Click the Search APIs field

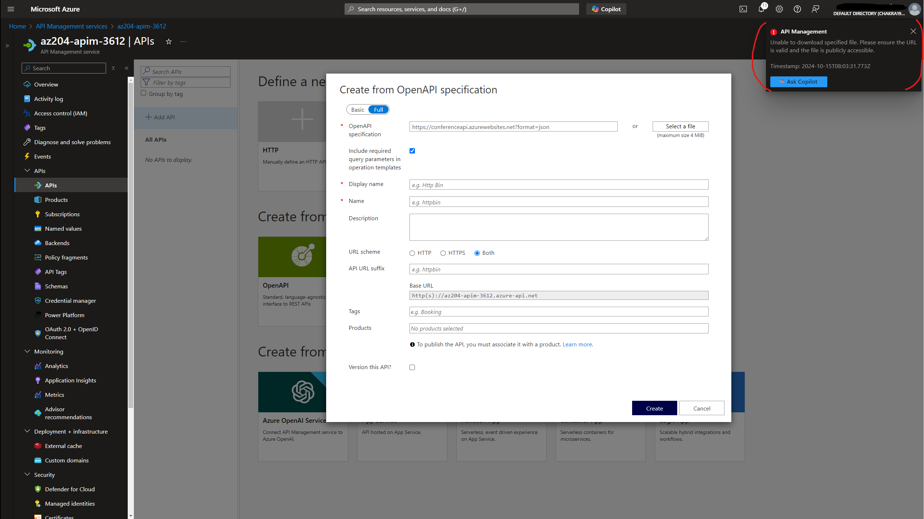(x=185, y=71)
